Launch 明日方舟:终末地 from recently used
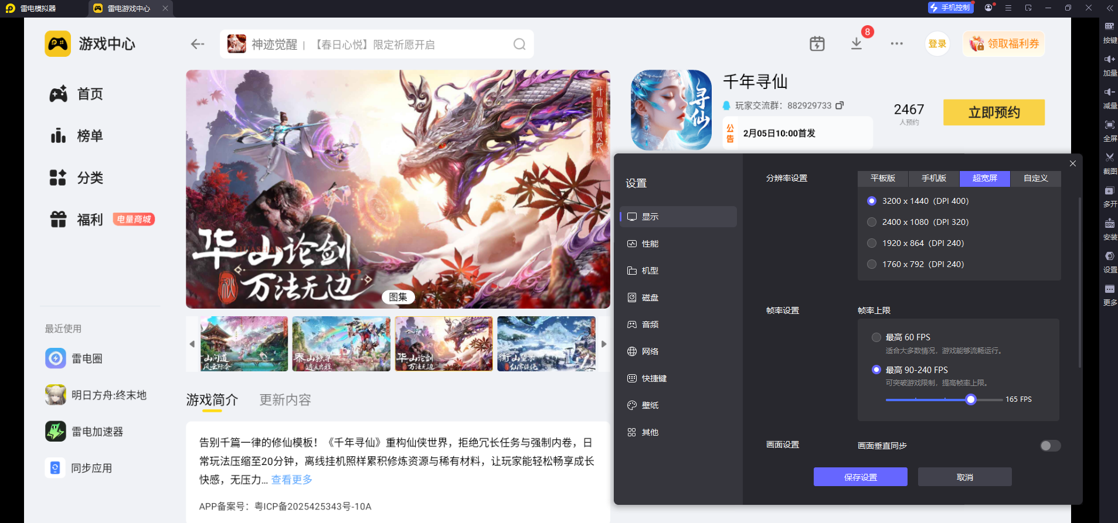1118x523 pixels. coord(96,395)
